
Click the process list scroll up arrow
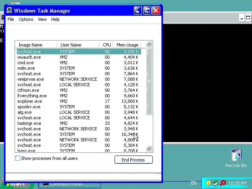[x=149, y=44]
